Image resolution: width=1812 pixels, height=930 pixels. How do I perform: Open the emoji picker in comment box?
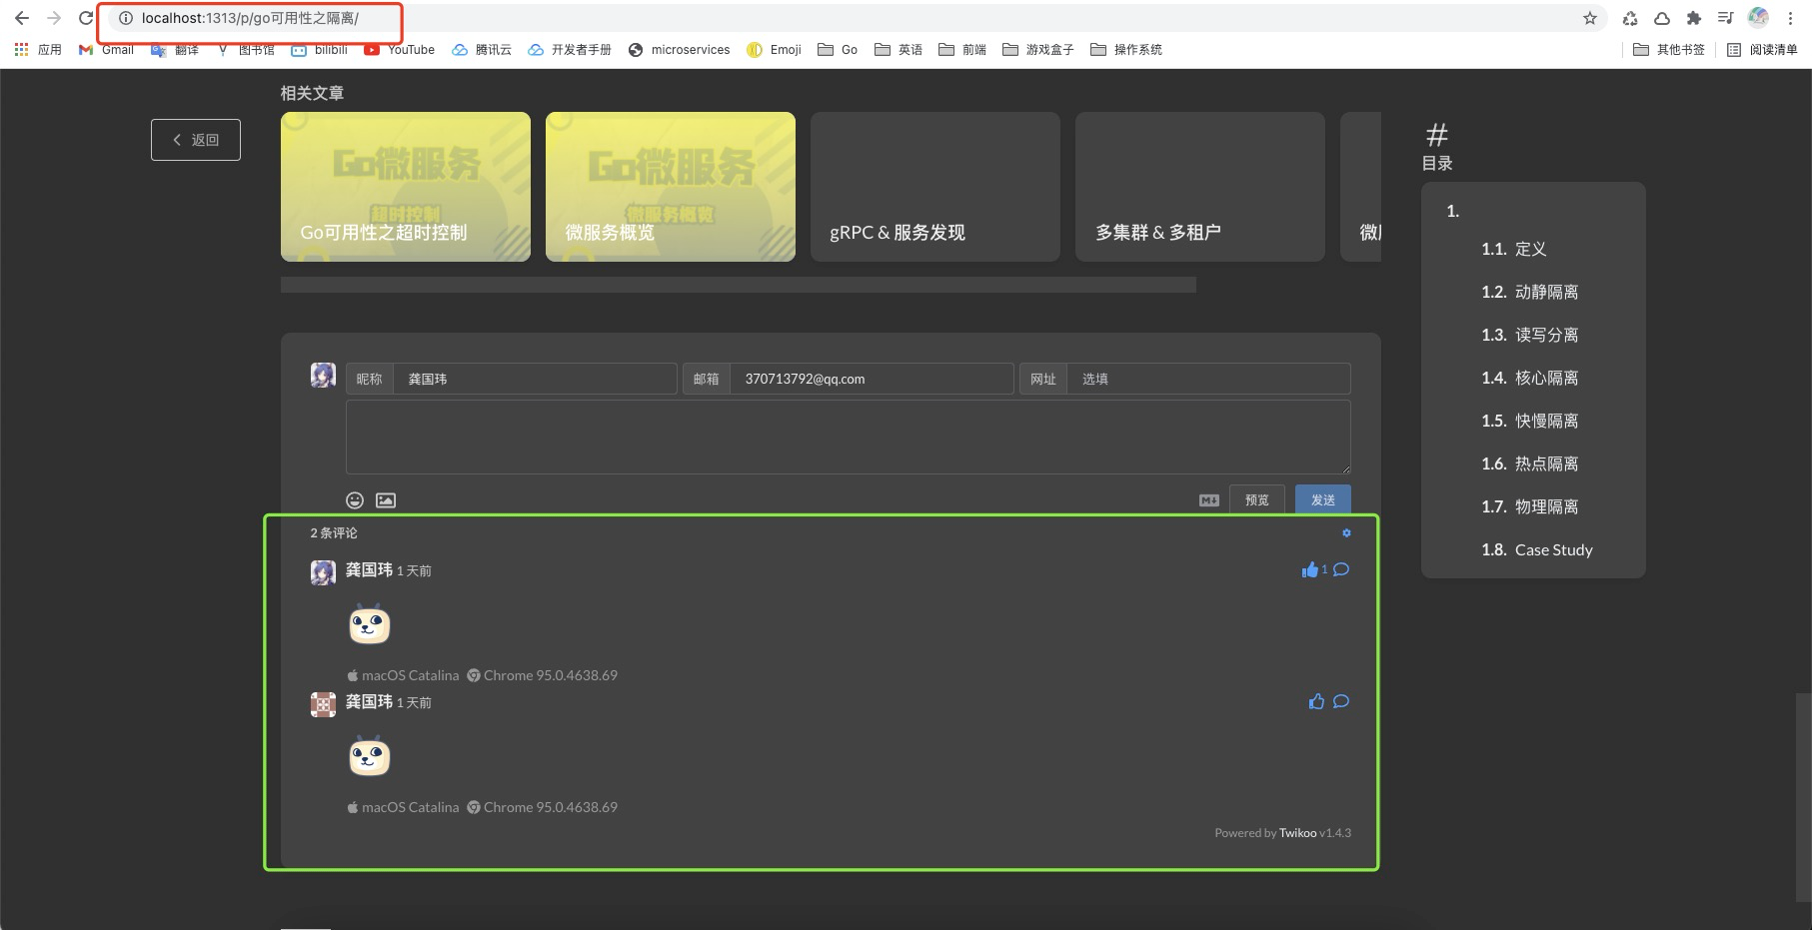point(353,499)
